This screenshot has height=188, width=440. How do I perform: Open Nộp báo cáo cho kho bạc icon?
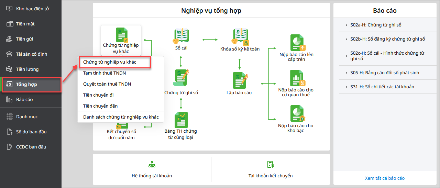pyautogui.click(x=297, y=114)
